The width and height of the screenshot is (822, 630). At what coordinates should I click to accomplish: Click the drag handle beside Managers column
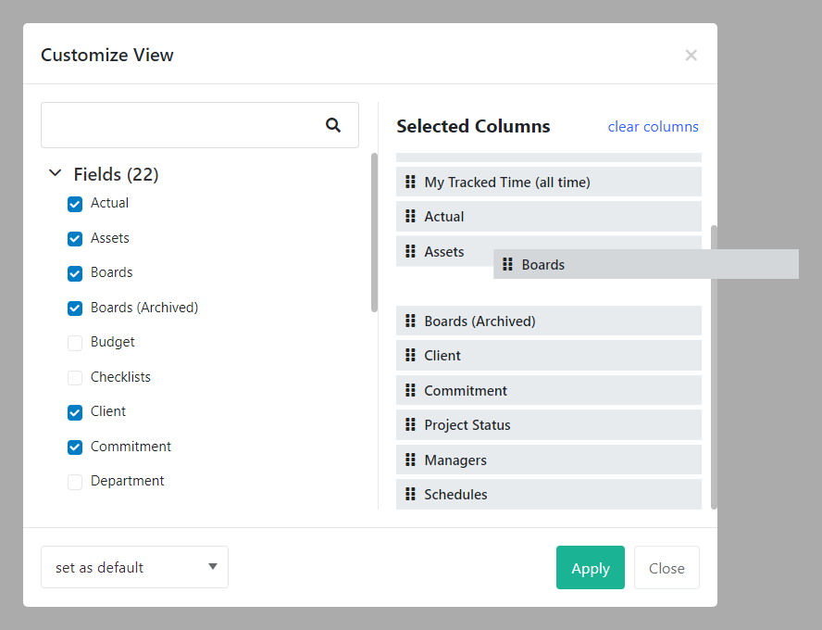point(411,460)
